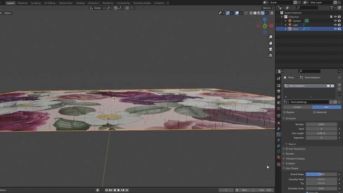Expand the Source subpanel
Screen dimensions: 343x193
coord(287,144)
